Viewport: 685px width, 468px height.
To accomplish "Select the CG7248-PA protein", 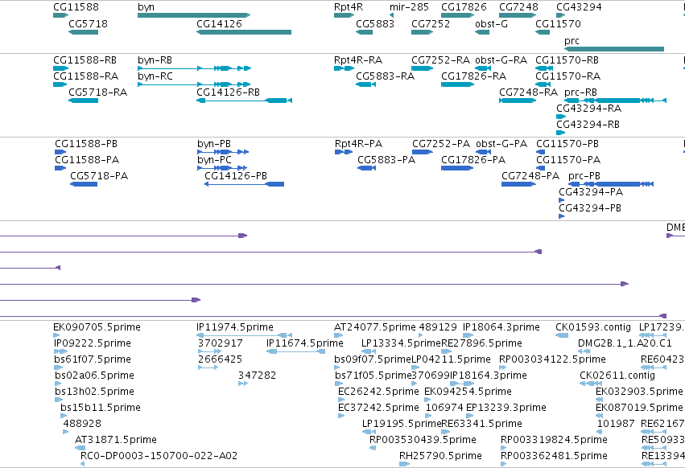I will tap(518, 184).
